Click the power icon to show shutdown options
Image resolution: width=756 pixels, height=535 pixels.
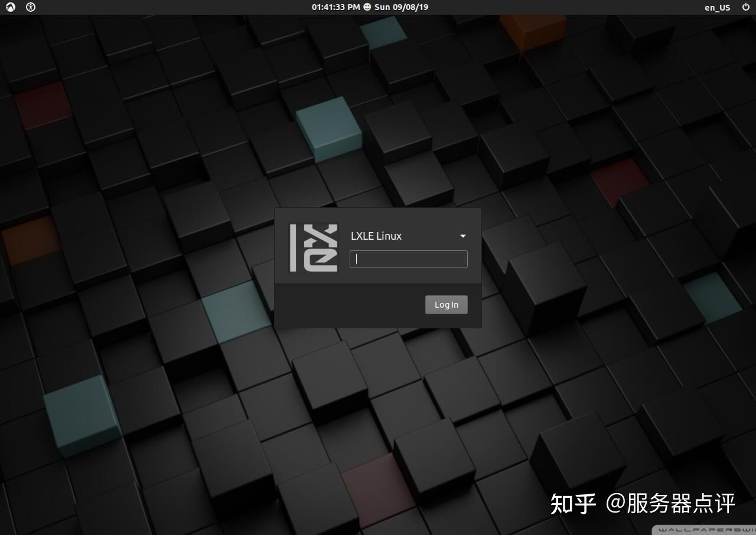[746, 7]
